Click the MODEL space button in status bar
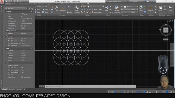The width and height of the screenshot is (175, 98). click(110, 92)
